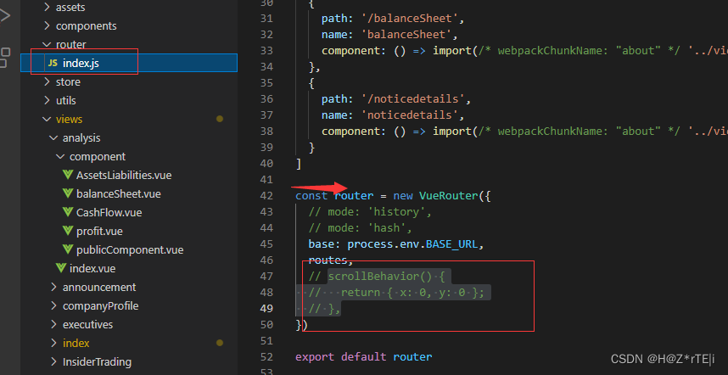
Task: Click Vue icon of CashFlow.vue
Action: coord(68,213)
